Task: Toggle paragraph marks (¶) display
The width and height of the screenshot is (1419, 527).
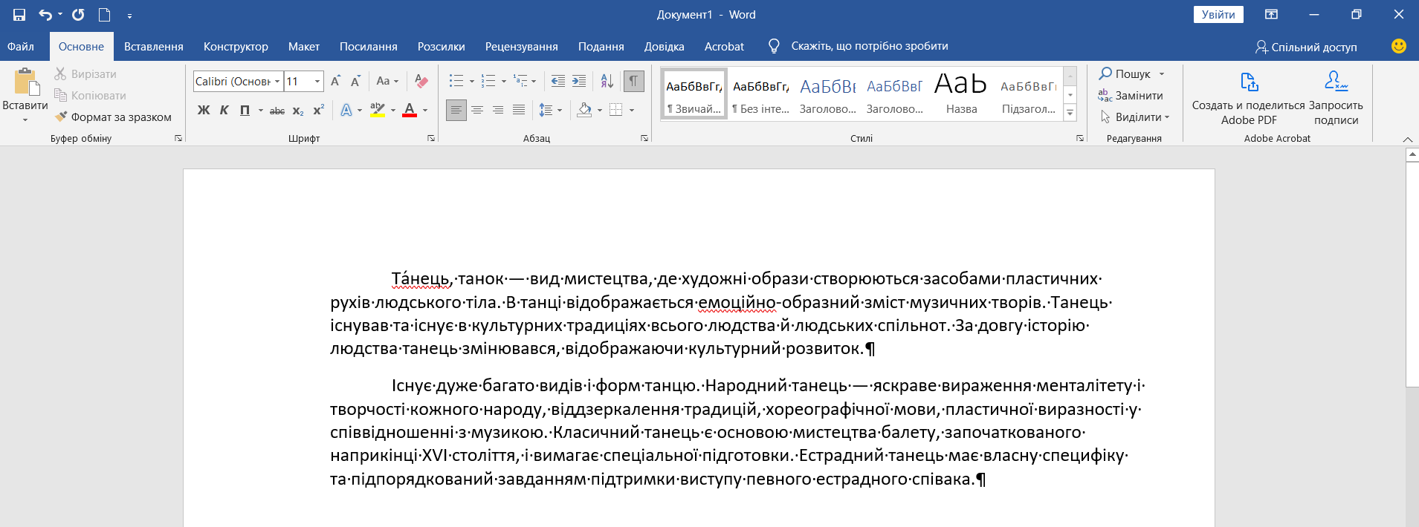Action: [633, 81]
